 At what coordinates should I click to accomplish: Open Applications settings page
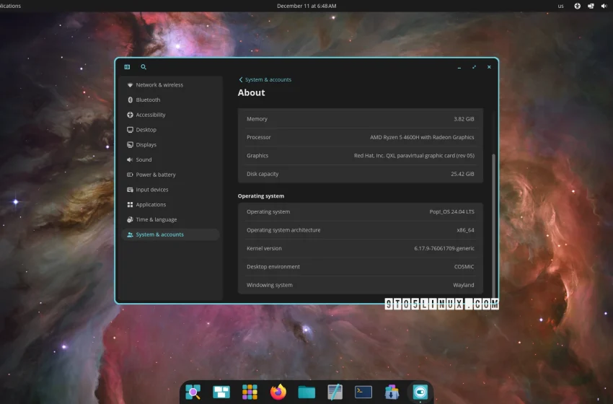pos(170,205)
